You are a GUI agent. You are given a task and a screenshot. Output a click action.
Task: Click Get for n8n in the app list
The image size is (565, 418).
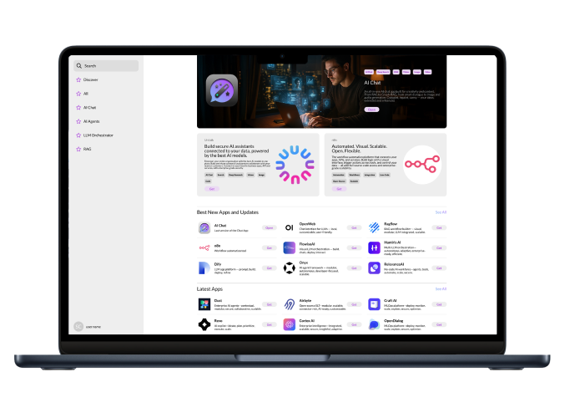pyautogui.click(x=270, y=248)
